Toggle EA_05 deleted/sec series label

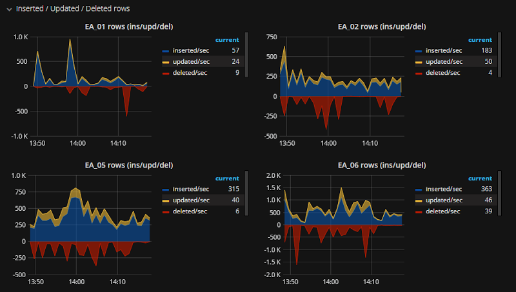(190, 211)
